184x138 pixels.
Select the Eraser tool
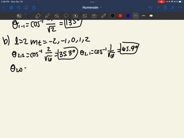pyautogui.click(x=38, y=16)
